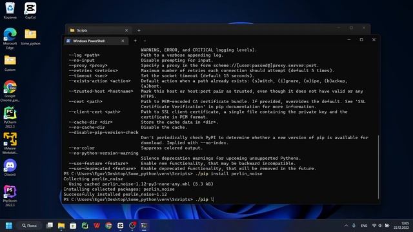413x232 pixels.
Task: Minimize the PowerShell terminal window
Action: (x=349, y=40)
